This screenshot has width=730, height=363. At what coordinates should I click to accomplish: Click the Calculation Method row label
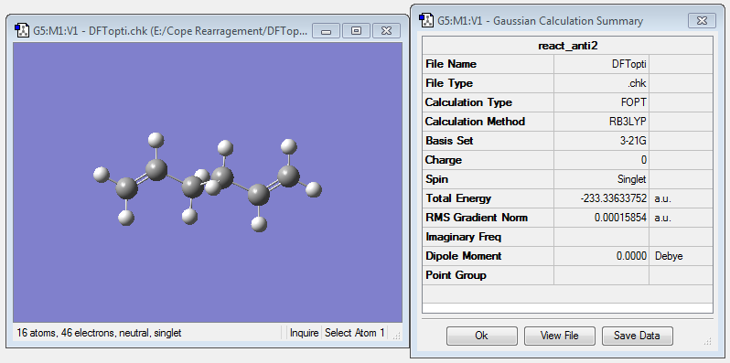pos(475,122)
